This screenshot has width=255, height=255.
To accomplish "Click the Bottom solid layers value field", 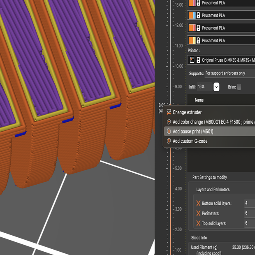I will (x=249, y=203).
